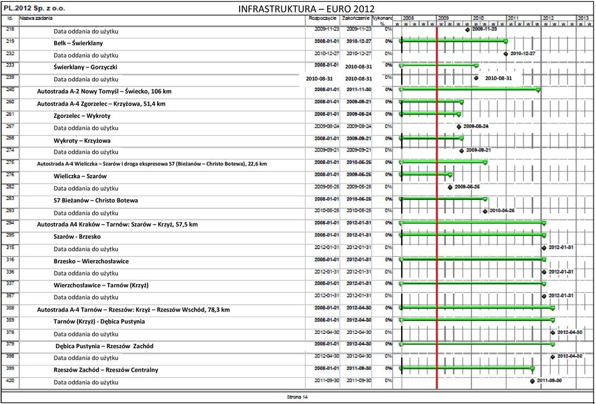Click the Rozpoczęcie column header
The height and width of the screenshot is (404, 596).
(x=323, y=18)
